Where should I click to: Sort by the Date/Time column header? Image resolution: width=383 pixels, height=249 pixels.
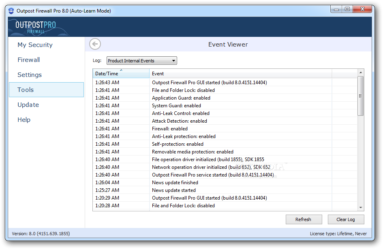pos(121,73)
